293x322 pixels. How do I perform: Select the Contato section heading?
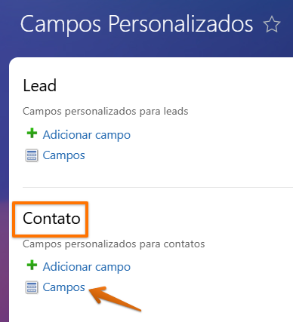click(51, 218)
